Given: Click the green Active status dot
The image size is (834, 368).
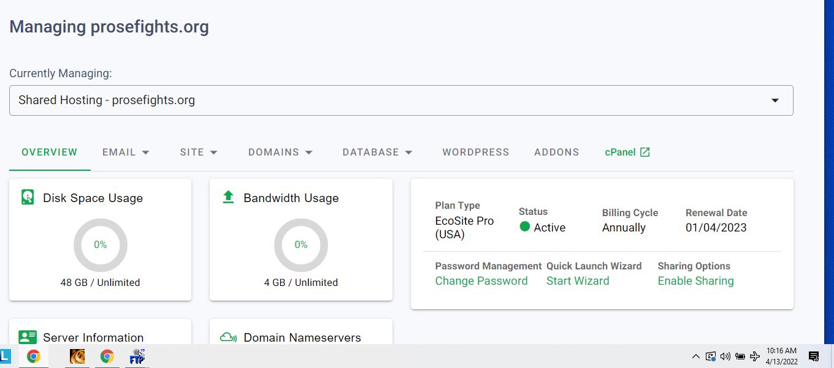Looking at the screenshot, I should [x=524, y=227].
